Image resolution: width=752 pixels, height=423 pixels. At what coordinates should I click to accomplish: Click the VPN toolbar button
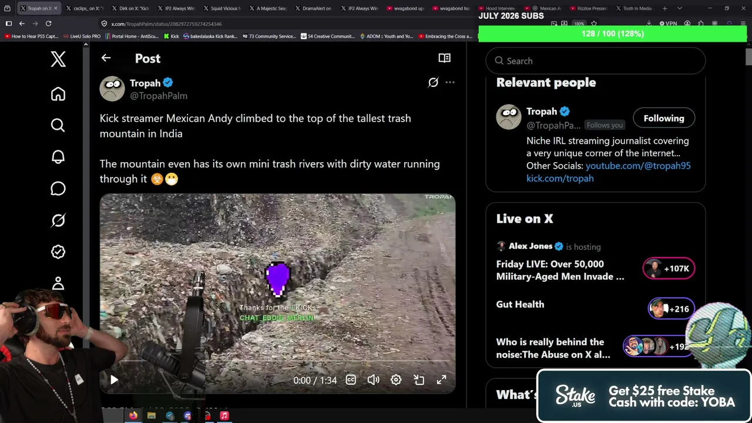[668, 23]
